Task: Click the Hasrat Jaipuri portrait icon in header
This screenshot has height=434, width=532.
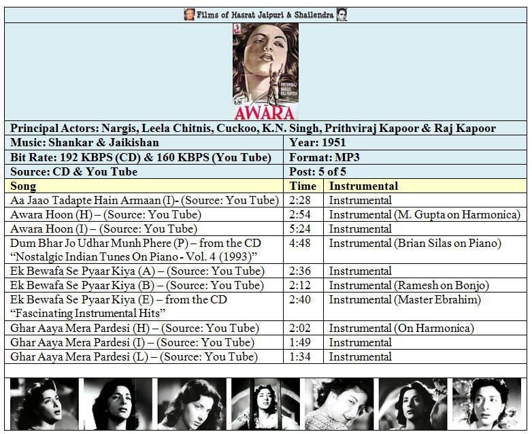Action: (189, 15)
